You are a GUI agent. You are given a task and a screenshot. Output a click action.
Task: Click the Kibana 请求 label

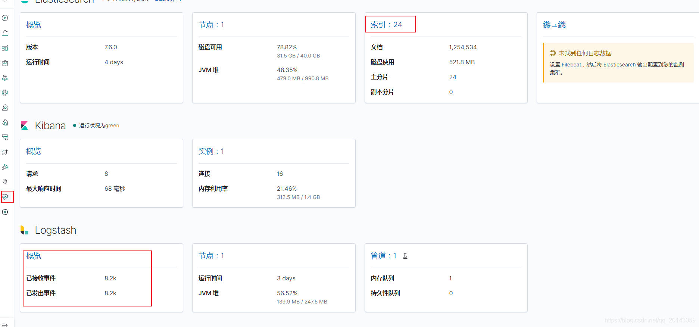32,174
